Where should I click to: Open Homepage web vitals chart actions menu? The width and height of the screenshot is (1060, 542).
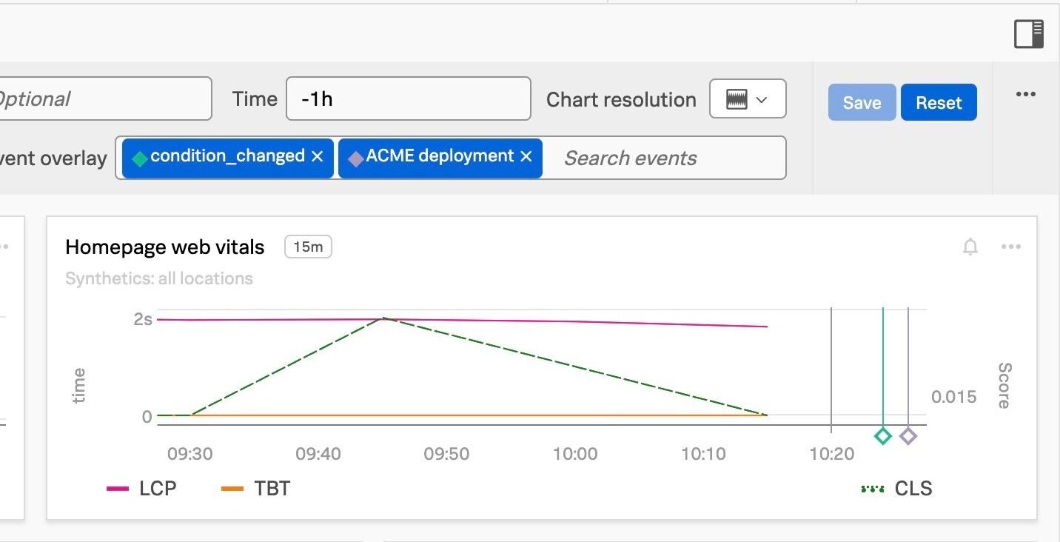tap(1010, 247)
